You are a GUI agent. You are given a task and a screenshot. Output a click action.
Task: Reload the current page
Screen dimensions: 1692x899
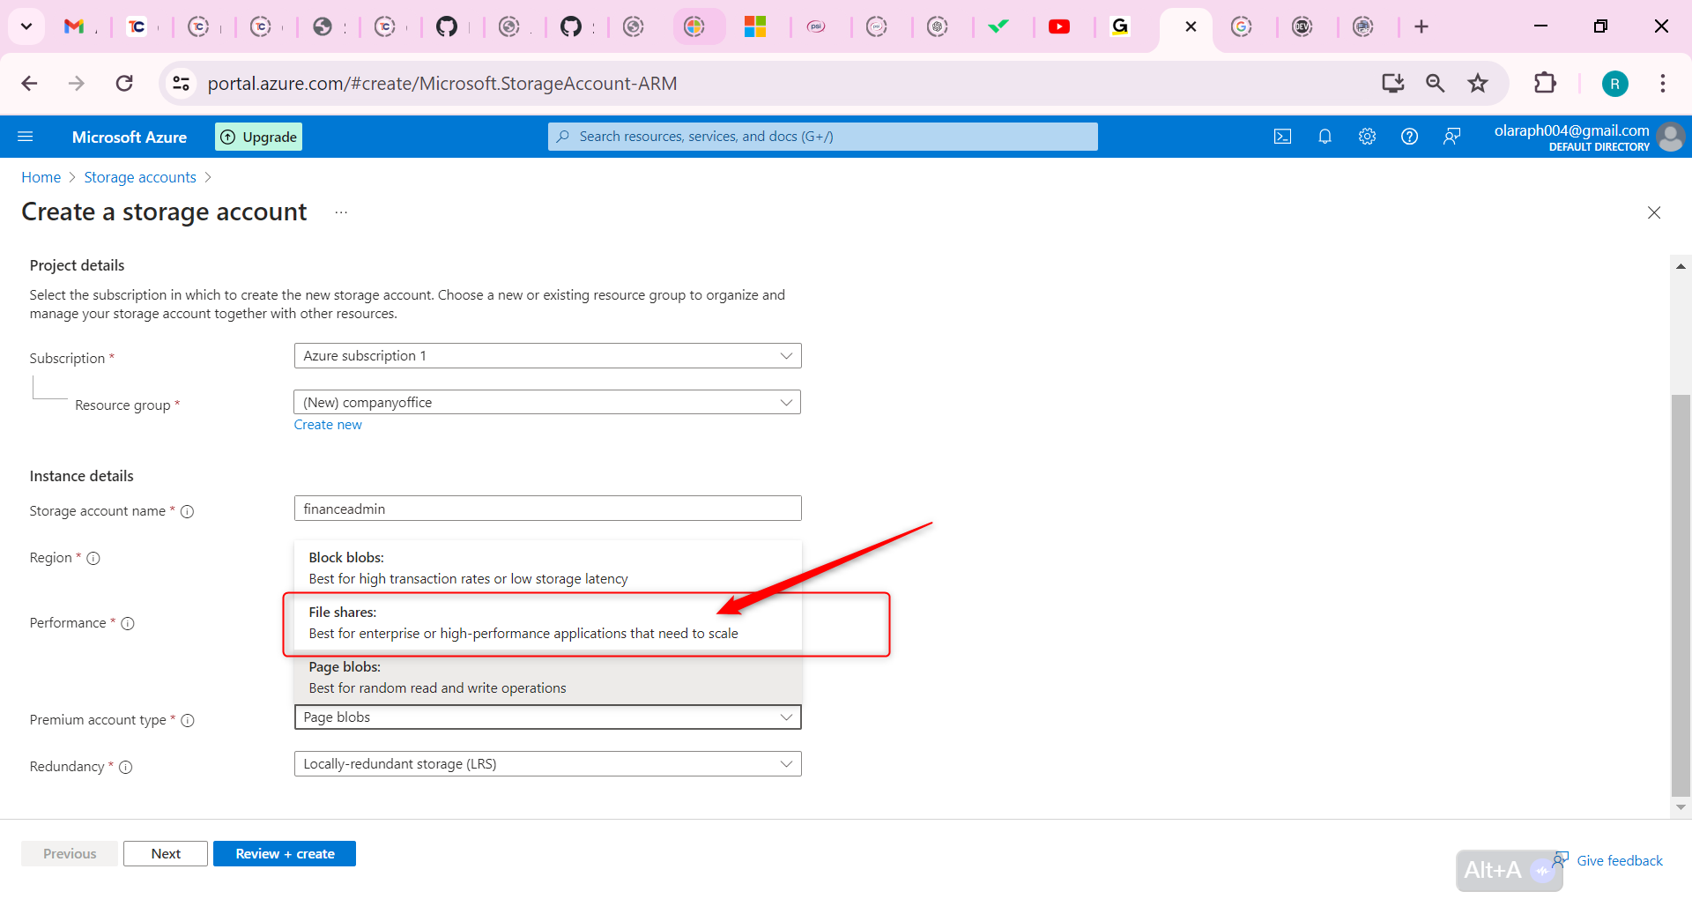tap(124, 84)
